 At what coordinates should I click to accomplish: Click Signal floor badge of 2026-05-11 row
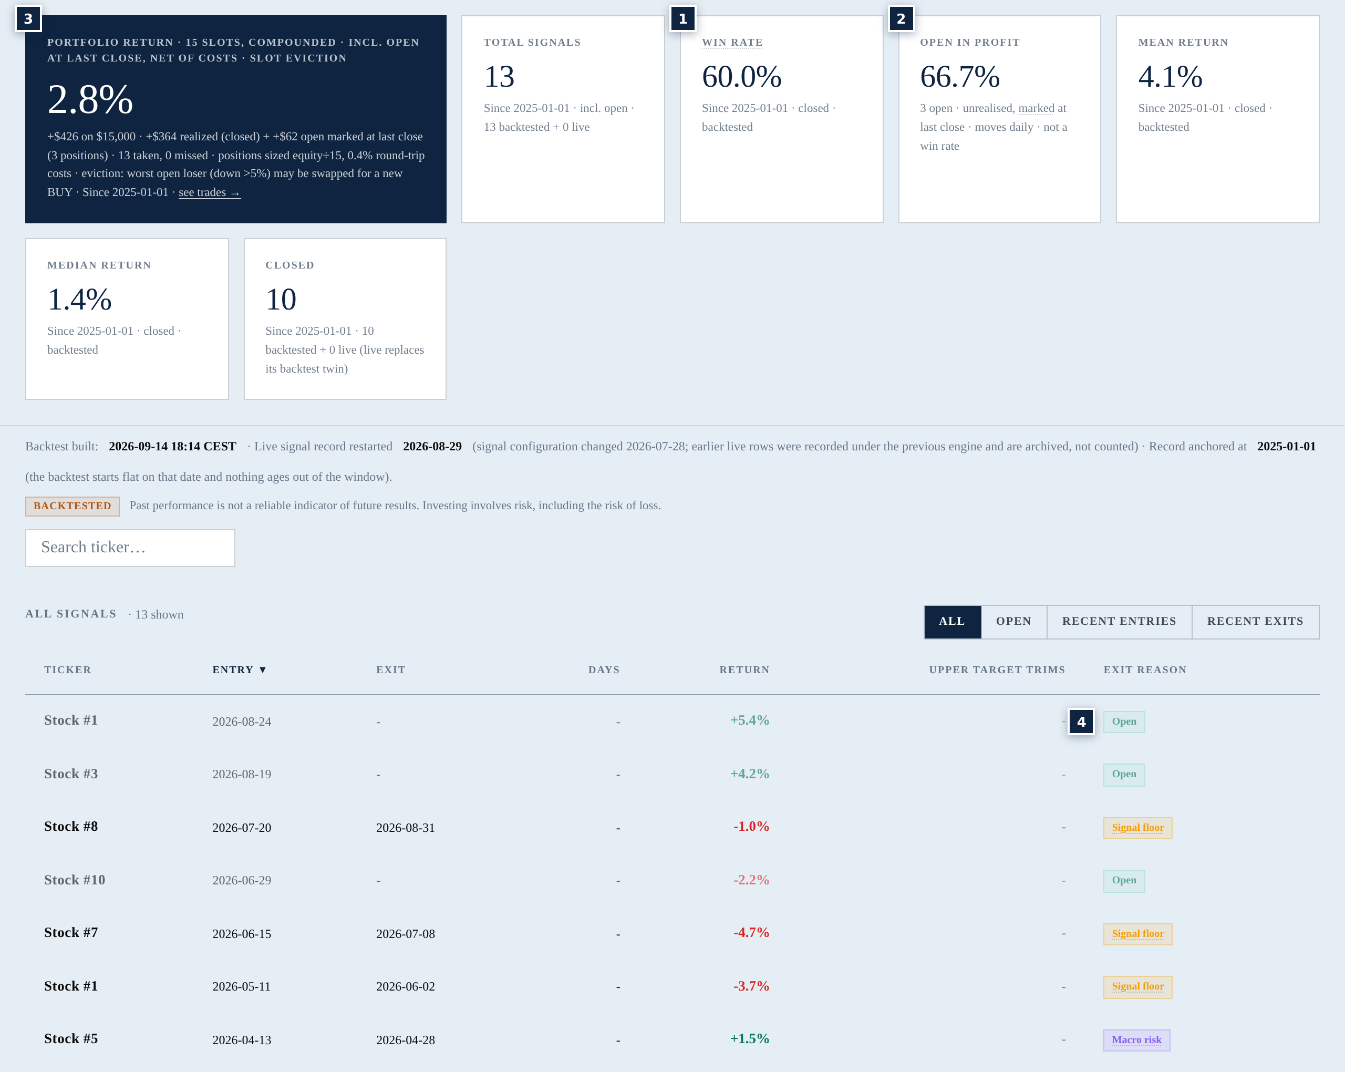click(1137, 986)
